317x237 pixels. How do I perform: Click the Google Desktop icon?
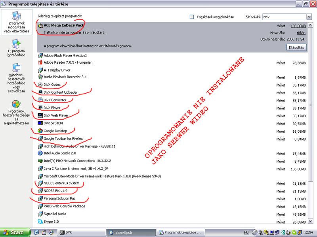40,131
